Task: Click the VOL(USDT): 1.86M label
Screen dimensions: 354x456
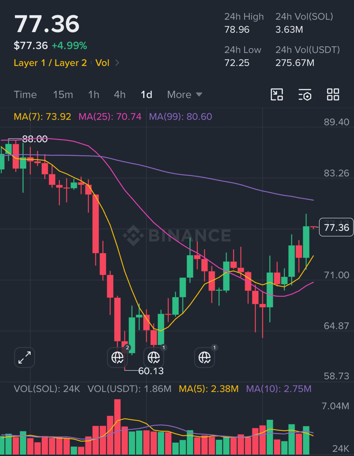Action: pyautogui.click(x=130, y=389)
